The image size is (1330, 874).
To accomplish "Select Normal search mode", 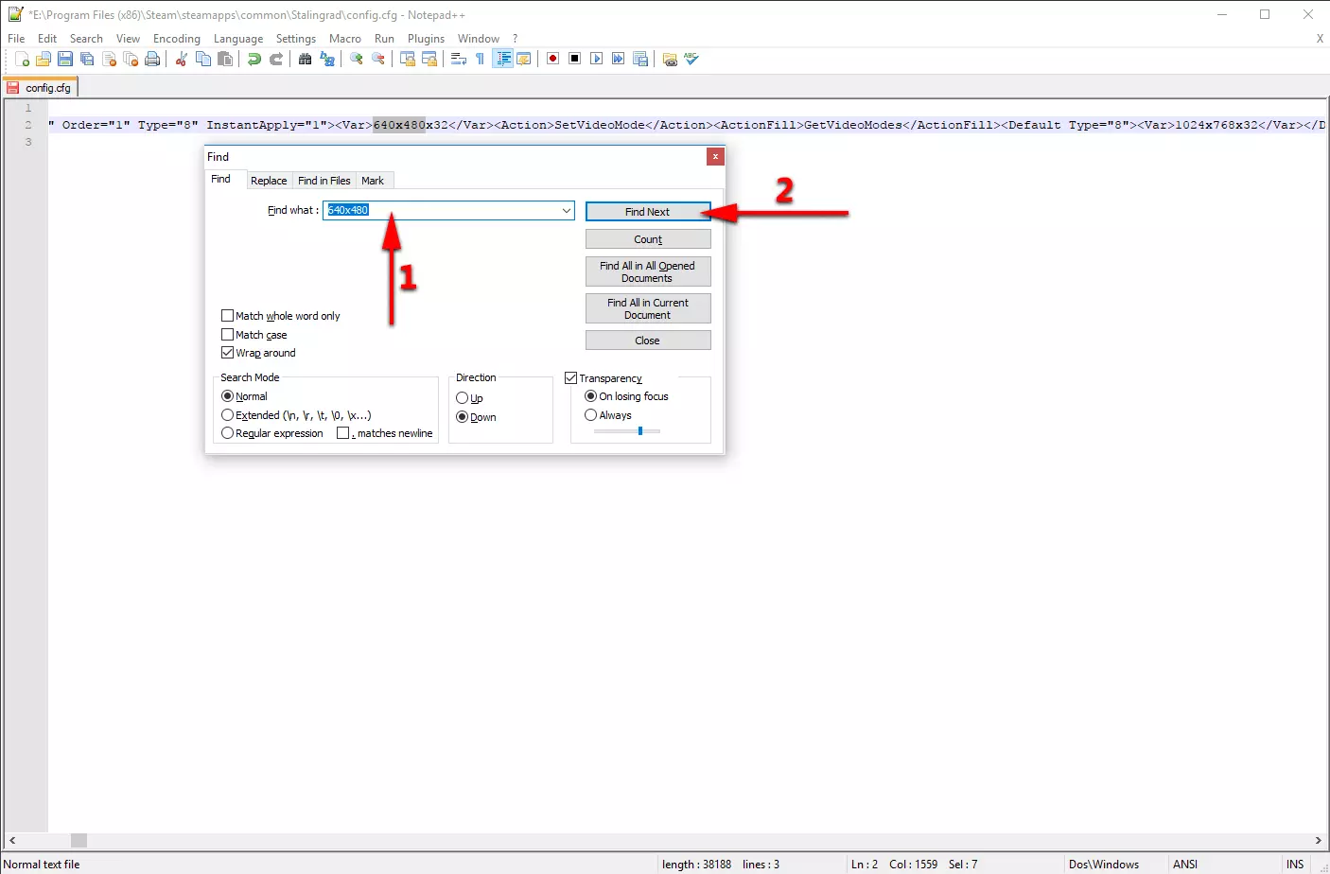I will pyautogui.click(x=227, y=396).
